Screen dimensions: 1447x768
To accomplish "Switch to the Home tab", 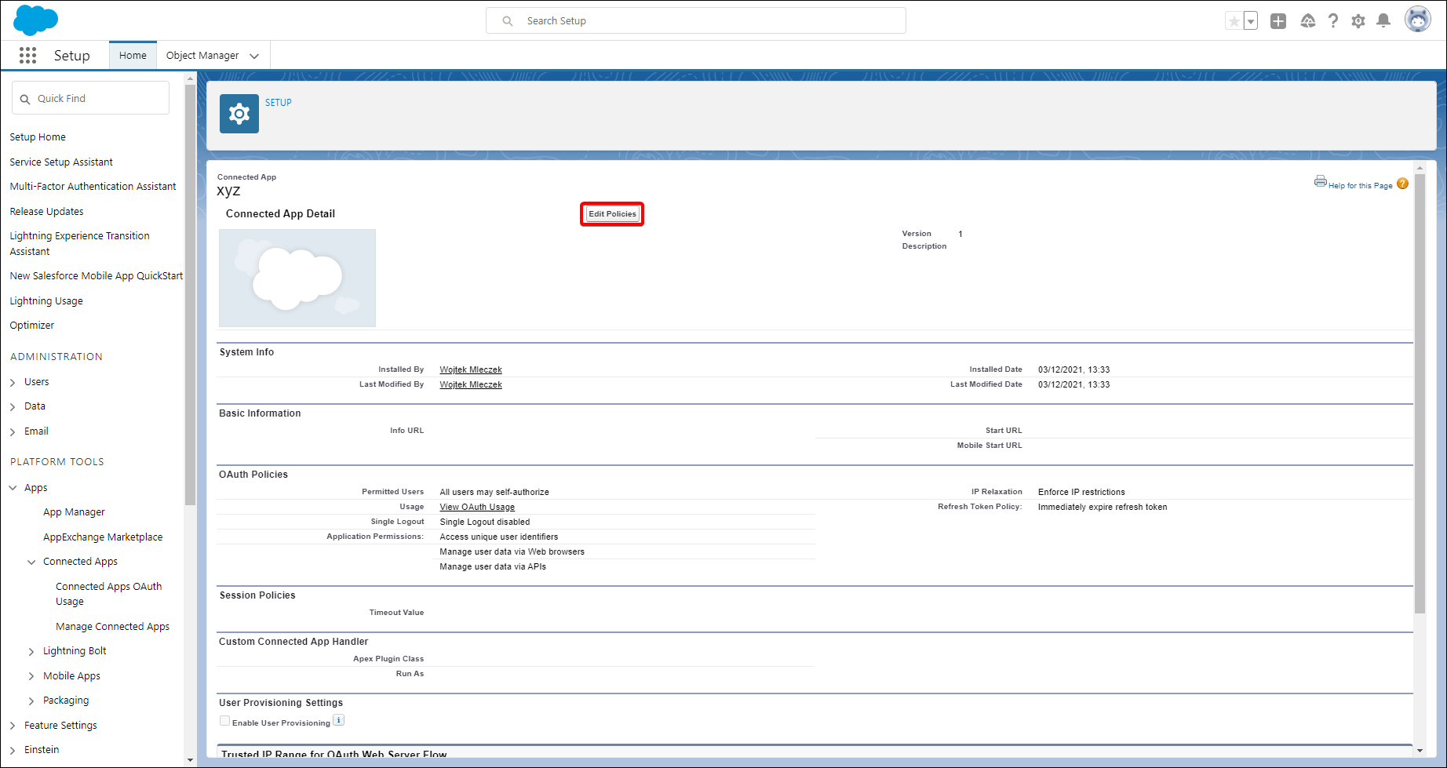I will pos(133,56).
